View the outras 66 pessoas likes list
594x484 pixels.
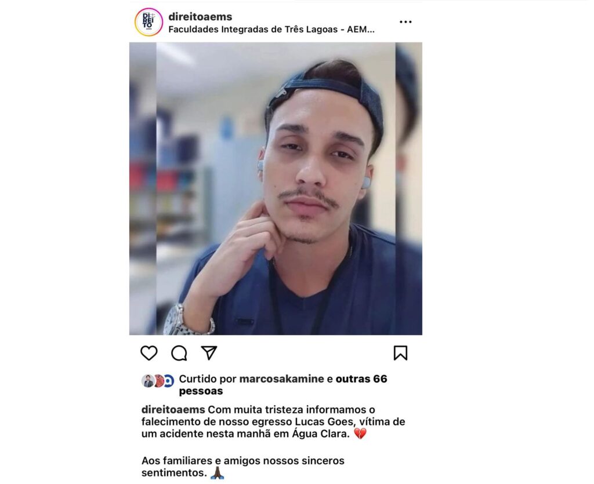[283, 385]
